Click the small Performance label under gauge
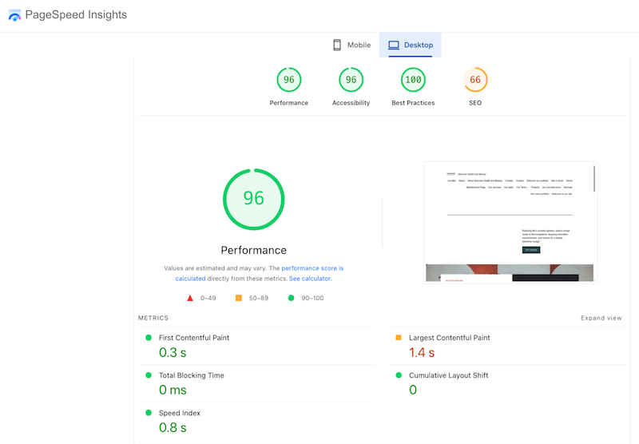The height and width of the screenshot is (444, 639). pos(289,103)
